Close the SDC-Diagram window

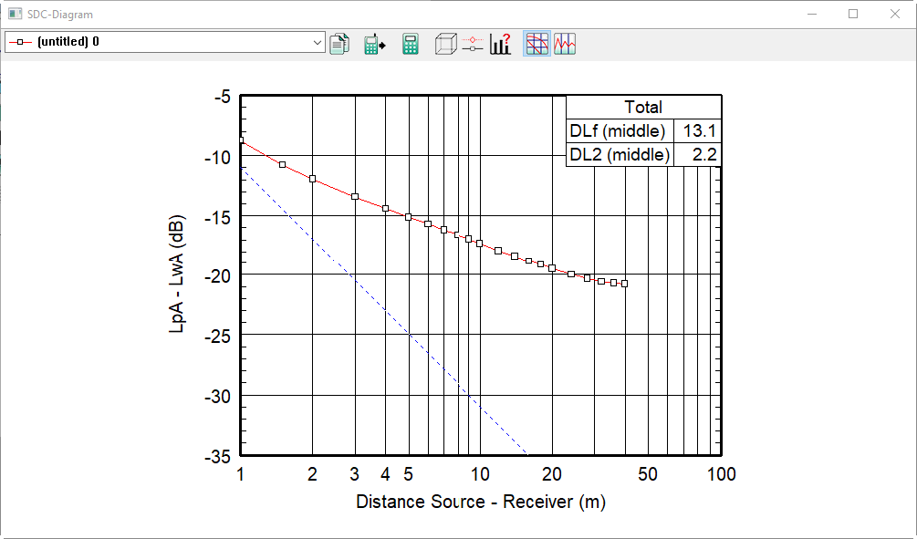click(895, 14)
